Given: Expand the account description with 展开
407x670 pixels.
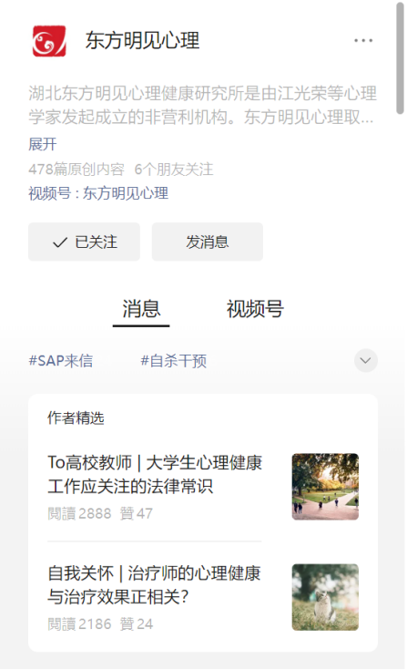Looking at the screenshot, I should [42, 144].
